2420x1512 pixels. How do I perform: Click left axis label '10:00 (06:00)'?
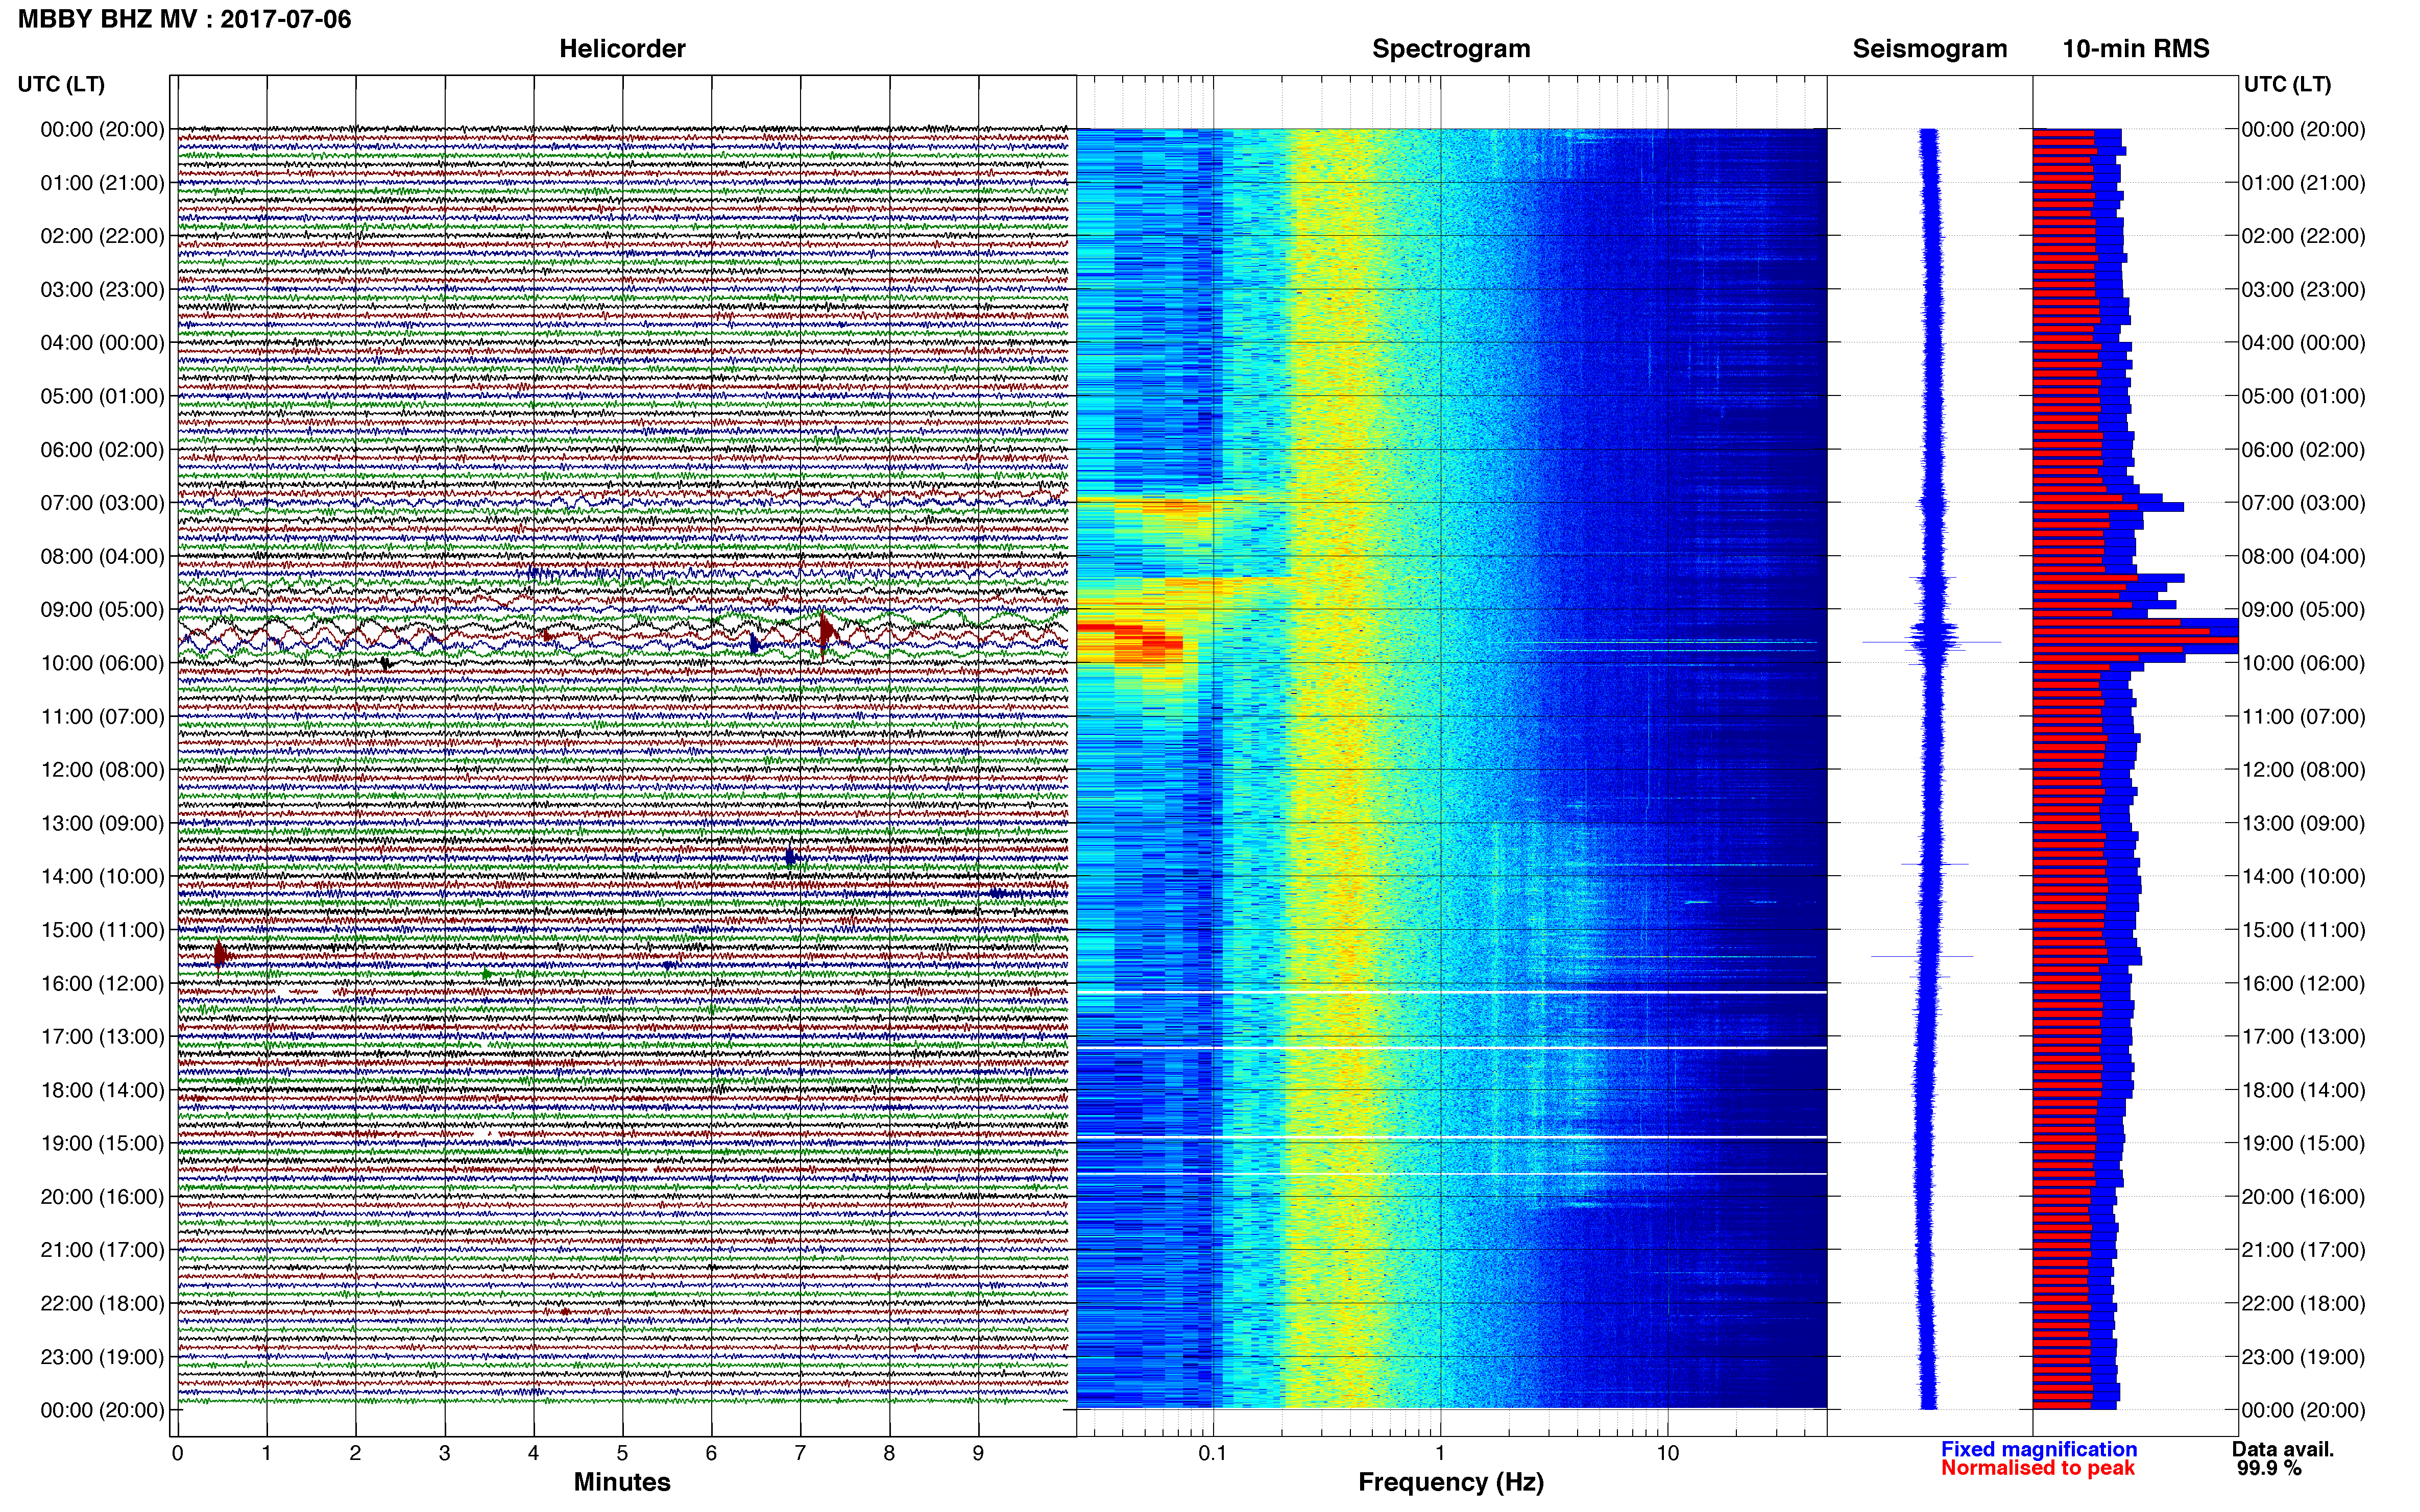(102, 663)
